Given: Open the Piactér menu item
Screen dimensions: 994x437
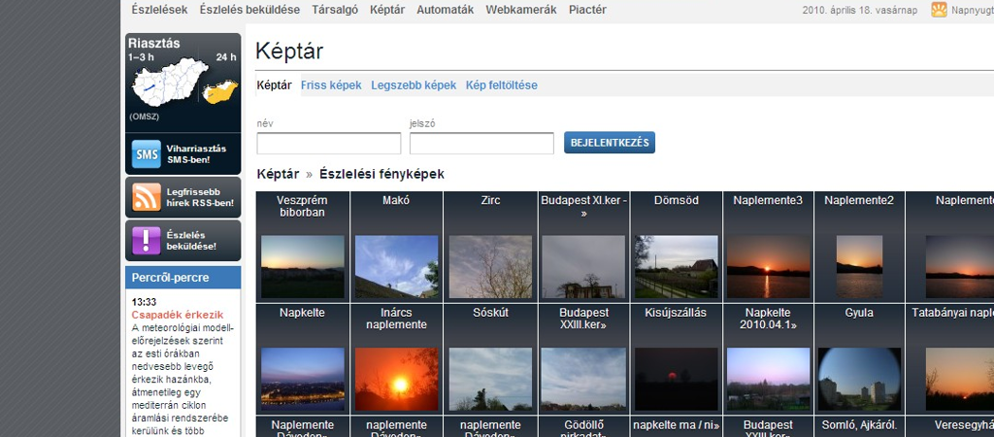Looking at the screenshot, I should [x=587, y=10].
